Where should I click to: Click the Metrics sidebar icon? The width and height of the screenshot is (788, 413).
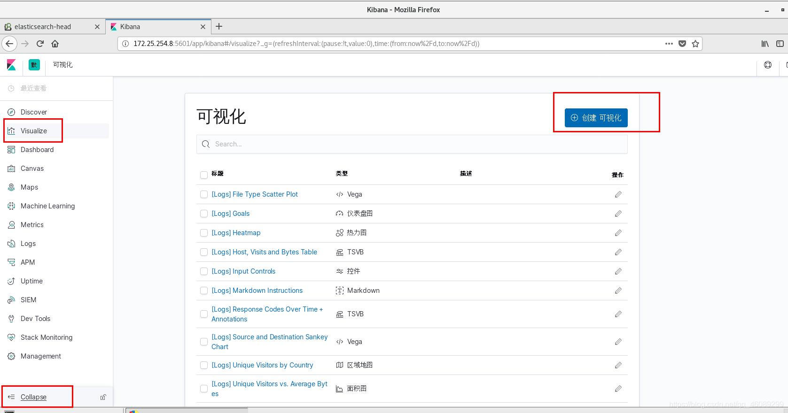(11, 225)
